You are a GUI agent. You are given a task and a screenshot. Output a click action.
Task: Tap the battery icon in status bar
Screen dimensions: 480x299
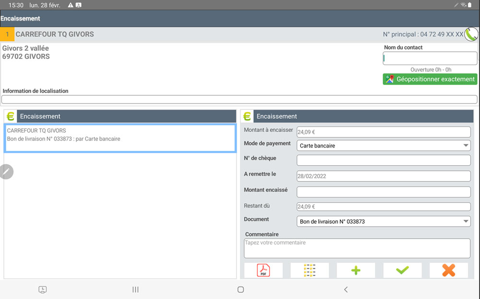click(x=469, y=5)
